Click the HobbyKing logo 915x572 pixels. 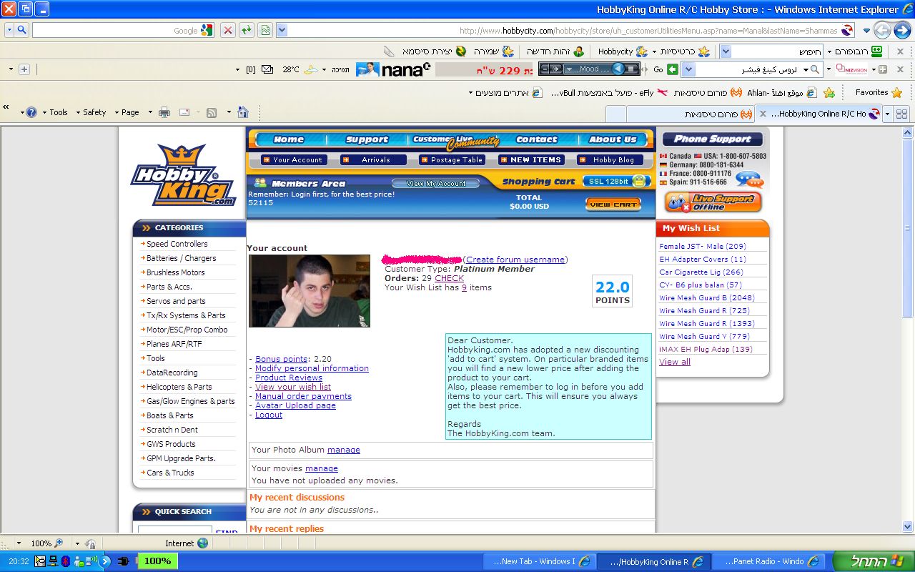point(183,175)
